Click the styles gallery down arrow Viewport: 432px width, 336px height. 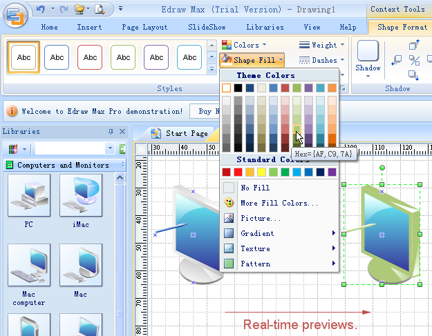point(212,57)
